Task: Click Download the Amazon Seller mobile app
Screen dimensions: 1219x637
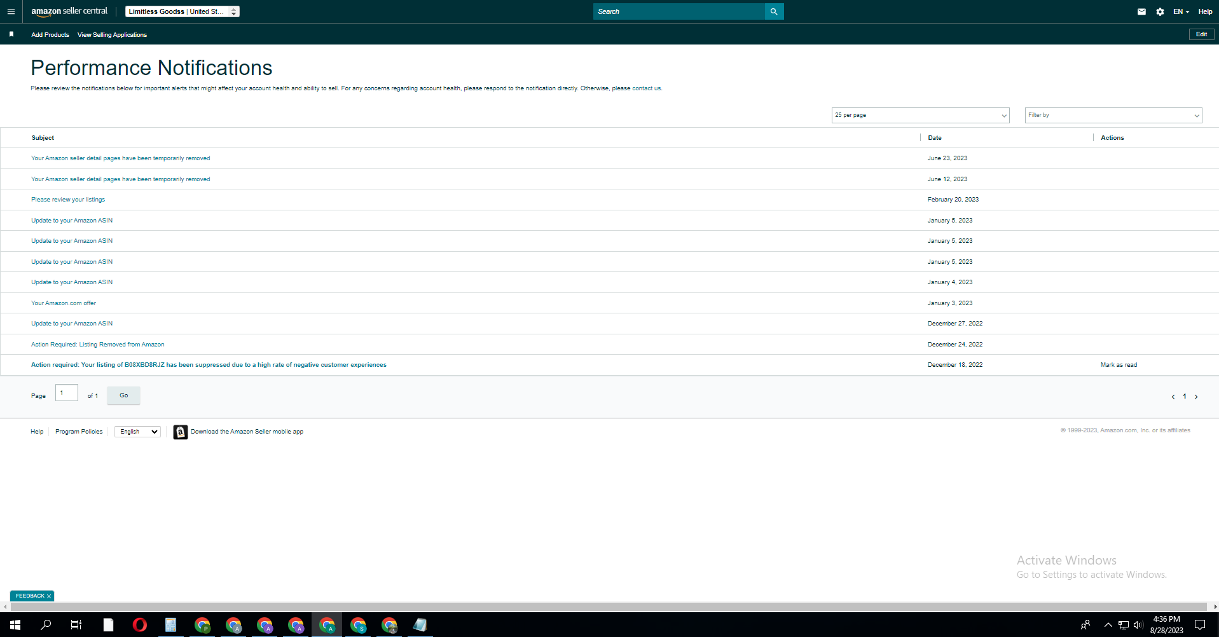Action: click(x=247, y=432)
